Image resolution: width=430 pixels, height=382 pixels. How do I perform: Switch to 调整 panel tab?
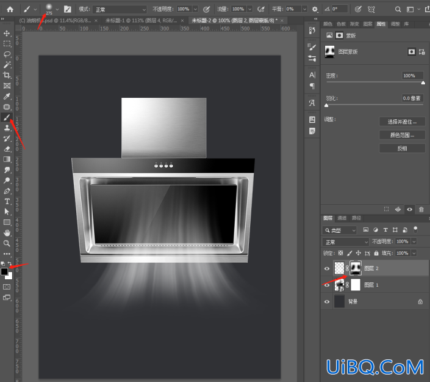click(x=395, y=24)
